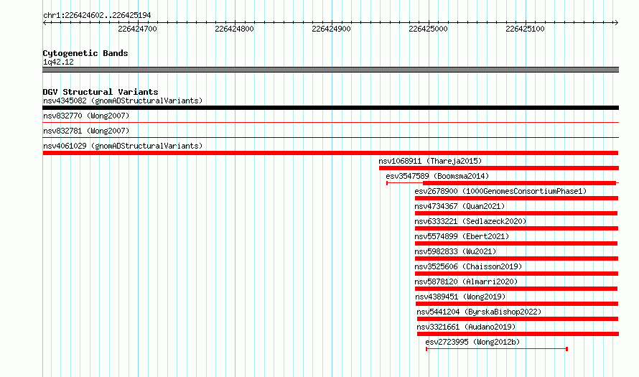This screenshot has height=377, width=639.
Task: Open variant label nsv5441204 (ByrskaBishop2022)
Action: tap(479, 312)
